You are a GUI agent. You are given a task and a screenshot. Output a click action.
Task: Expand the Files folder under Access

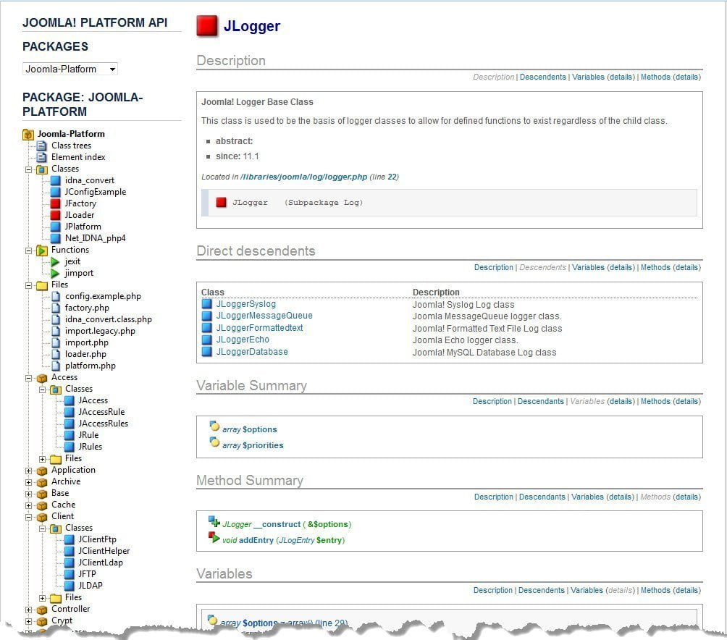pos(42,459)
